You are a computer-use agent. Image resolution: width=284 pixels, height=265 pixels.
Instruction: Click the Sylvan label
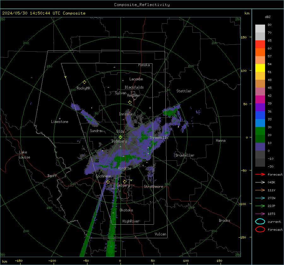tap(121, 93)
